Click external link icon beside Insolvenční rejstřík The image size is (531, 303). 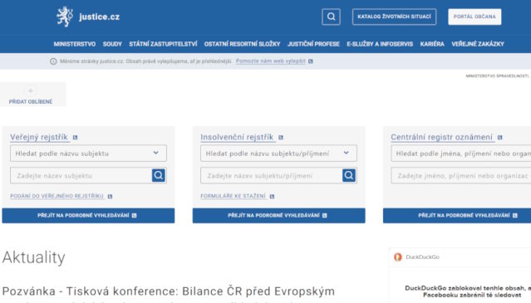click(x=281, y=137)
